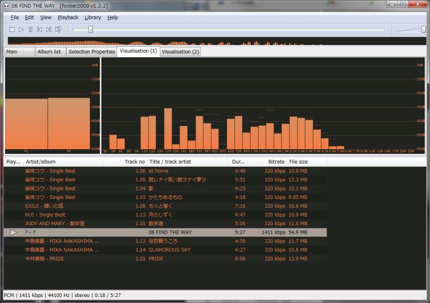Sort by Artist/album column header
The image size is (430, 303).
point(63,162)
